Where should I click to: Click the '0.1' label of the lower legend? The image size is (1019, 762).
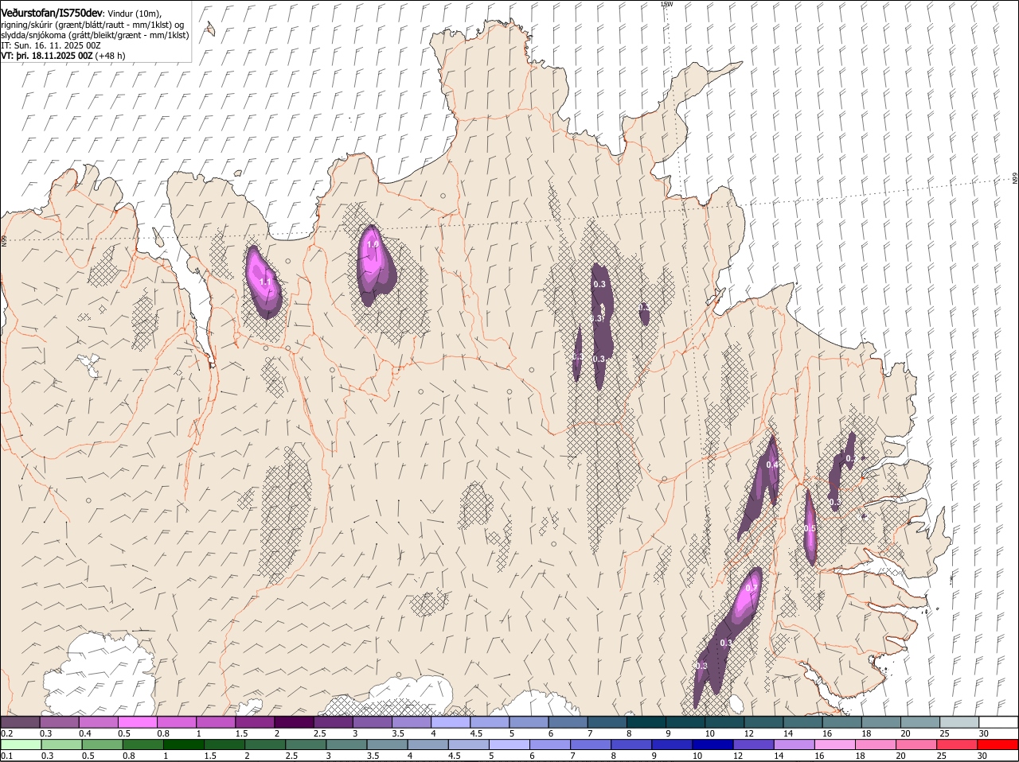click(x=6, y=756)
